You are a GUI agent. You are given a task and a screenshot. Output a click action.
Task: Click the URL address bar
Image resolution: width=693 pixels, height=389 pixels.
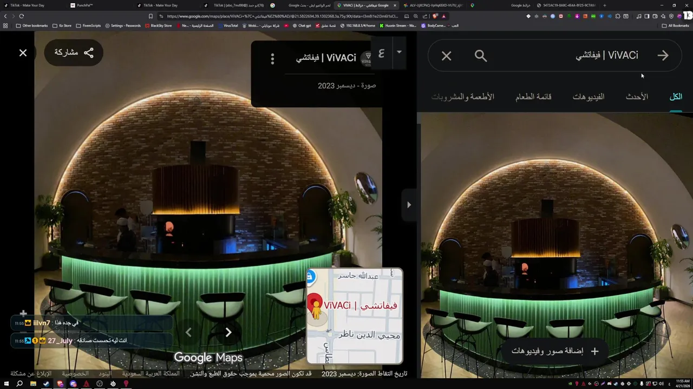coord(282,16)
